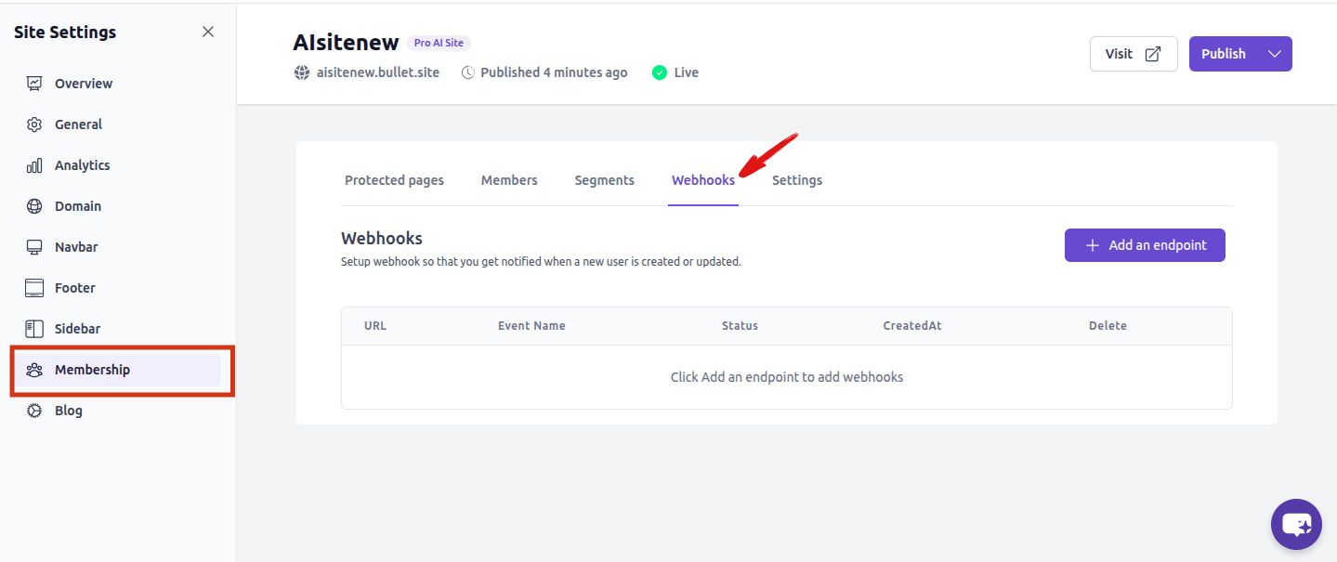Click the Status column header

740,326
